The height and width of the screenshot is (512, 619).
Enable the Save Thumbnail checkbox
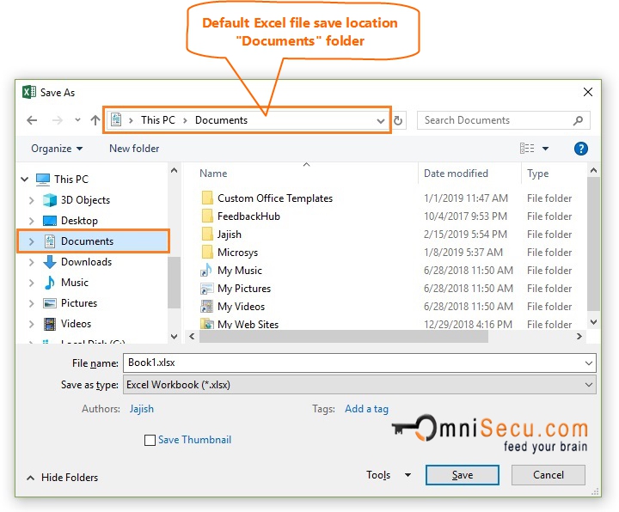[x=150, y=440]
